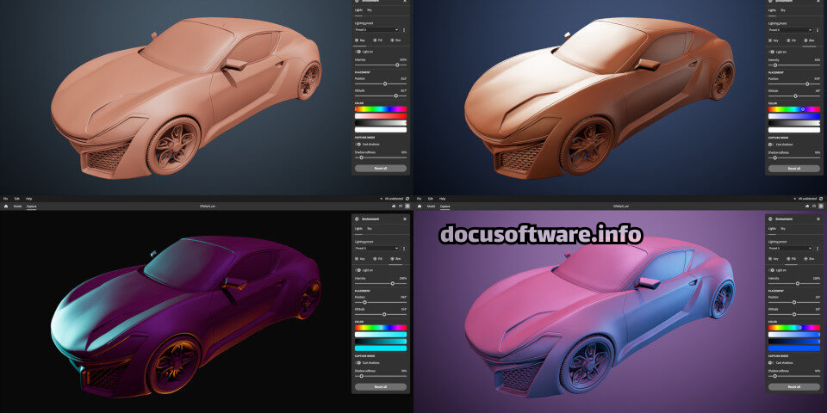
Task: Click the three-dot preset options icon beside the gray-background clay car
Action: [404, 29]
